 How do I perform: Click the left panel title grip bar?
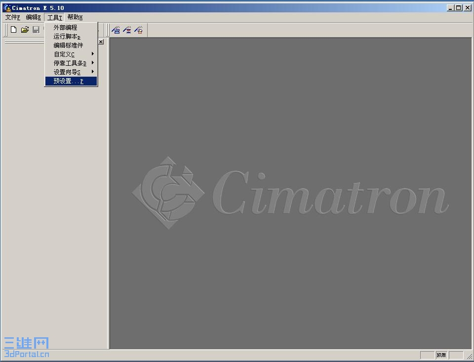tap(24, 42)
